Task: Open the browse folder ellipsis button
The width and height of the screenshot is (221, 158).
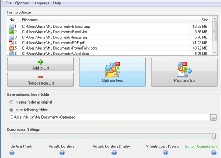Action: 213,117
